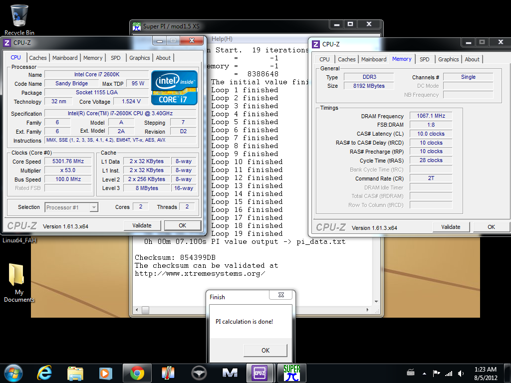This screenshot has height=383, width=511.
Task: Open the My Documents folder icon
Action: 18,282
